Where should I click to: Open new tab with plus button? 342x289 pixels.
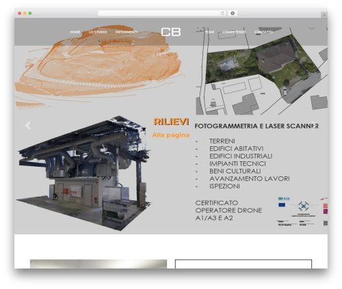[324, 15]
